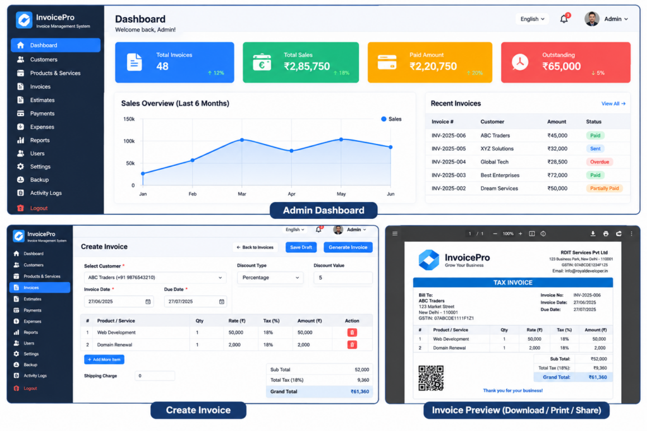
Task: Click the Invoice Date field 27/06/2025
Action: tap(119, 302)
